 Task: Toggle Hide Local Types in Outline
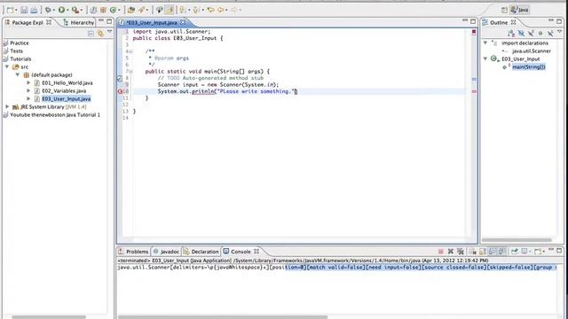pyautogui.click(x=550, y=34)
